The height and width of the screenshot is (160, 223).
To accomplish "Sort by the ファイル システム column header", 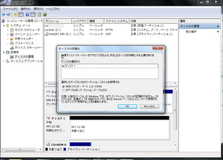I will (x=117, y=21).
